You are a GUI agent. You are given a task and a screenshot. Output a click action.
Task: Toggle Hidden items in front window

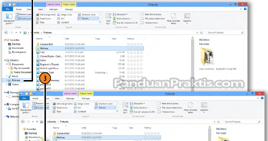click(159, 112)
